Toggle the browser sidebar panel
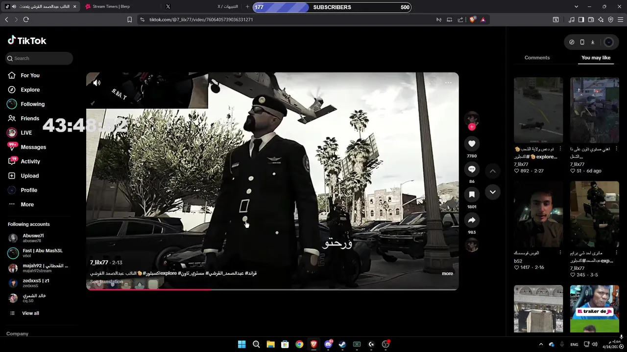 tap(581, 20)
